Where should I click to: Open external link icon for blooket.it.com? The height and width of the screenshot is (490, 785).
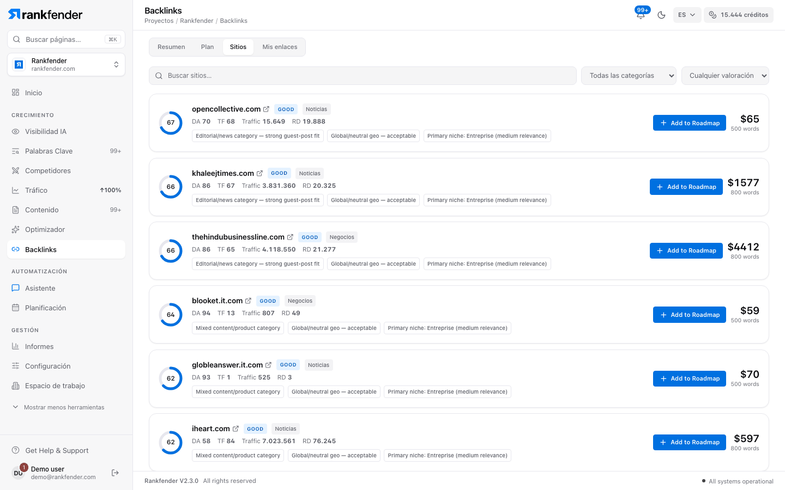(x=248, y=301)
